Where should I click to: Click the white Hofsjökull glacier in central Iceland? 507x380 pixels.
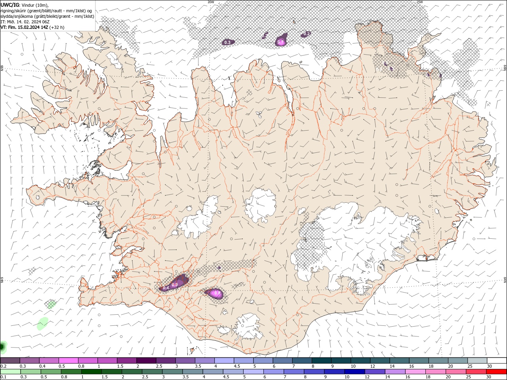pyautogui.click(x=260, y=205)
